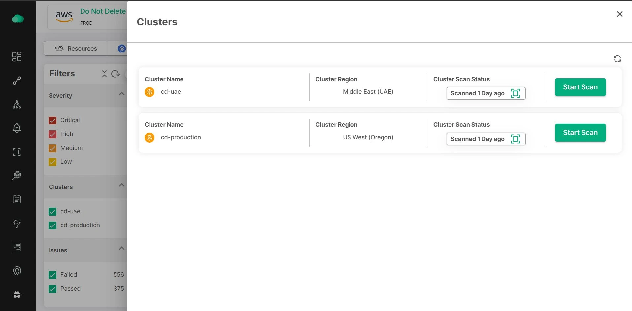Viewport: 632px width, 311px height.
Task: Click the cd-production orange cluster icon
Action: click(x=150, y=138)
